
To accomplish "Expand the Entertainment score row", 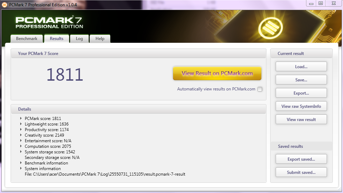I will coord(21,140).
